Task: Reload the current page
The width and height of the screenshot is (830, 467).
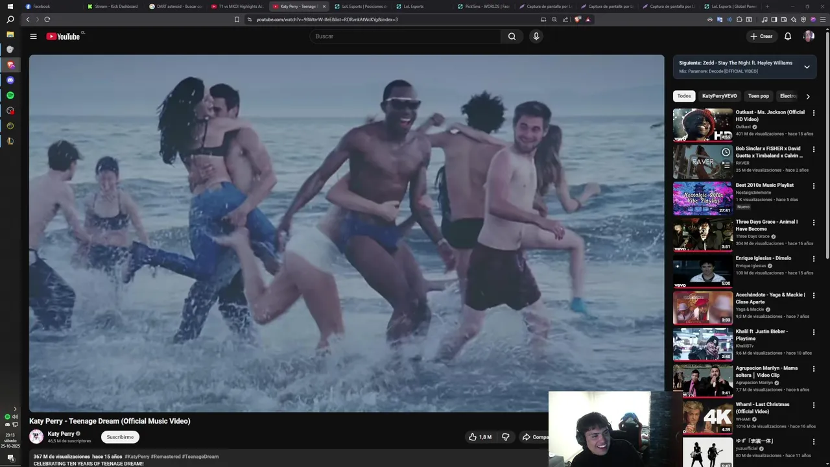Action: 47,19
